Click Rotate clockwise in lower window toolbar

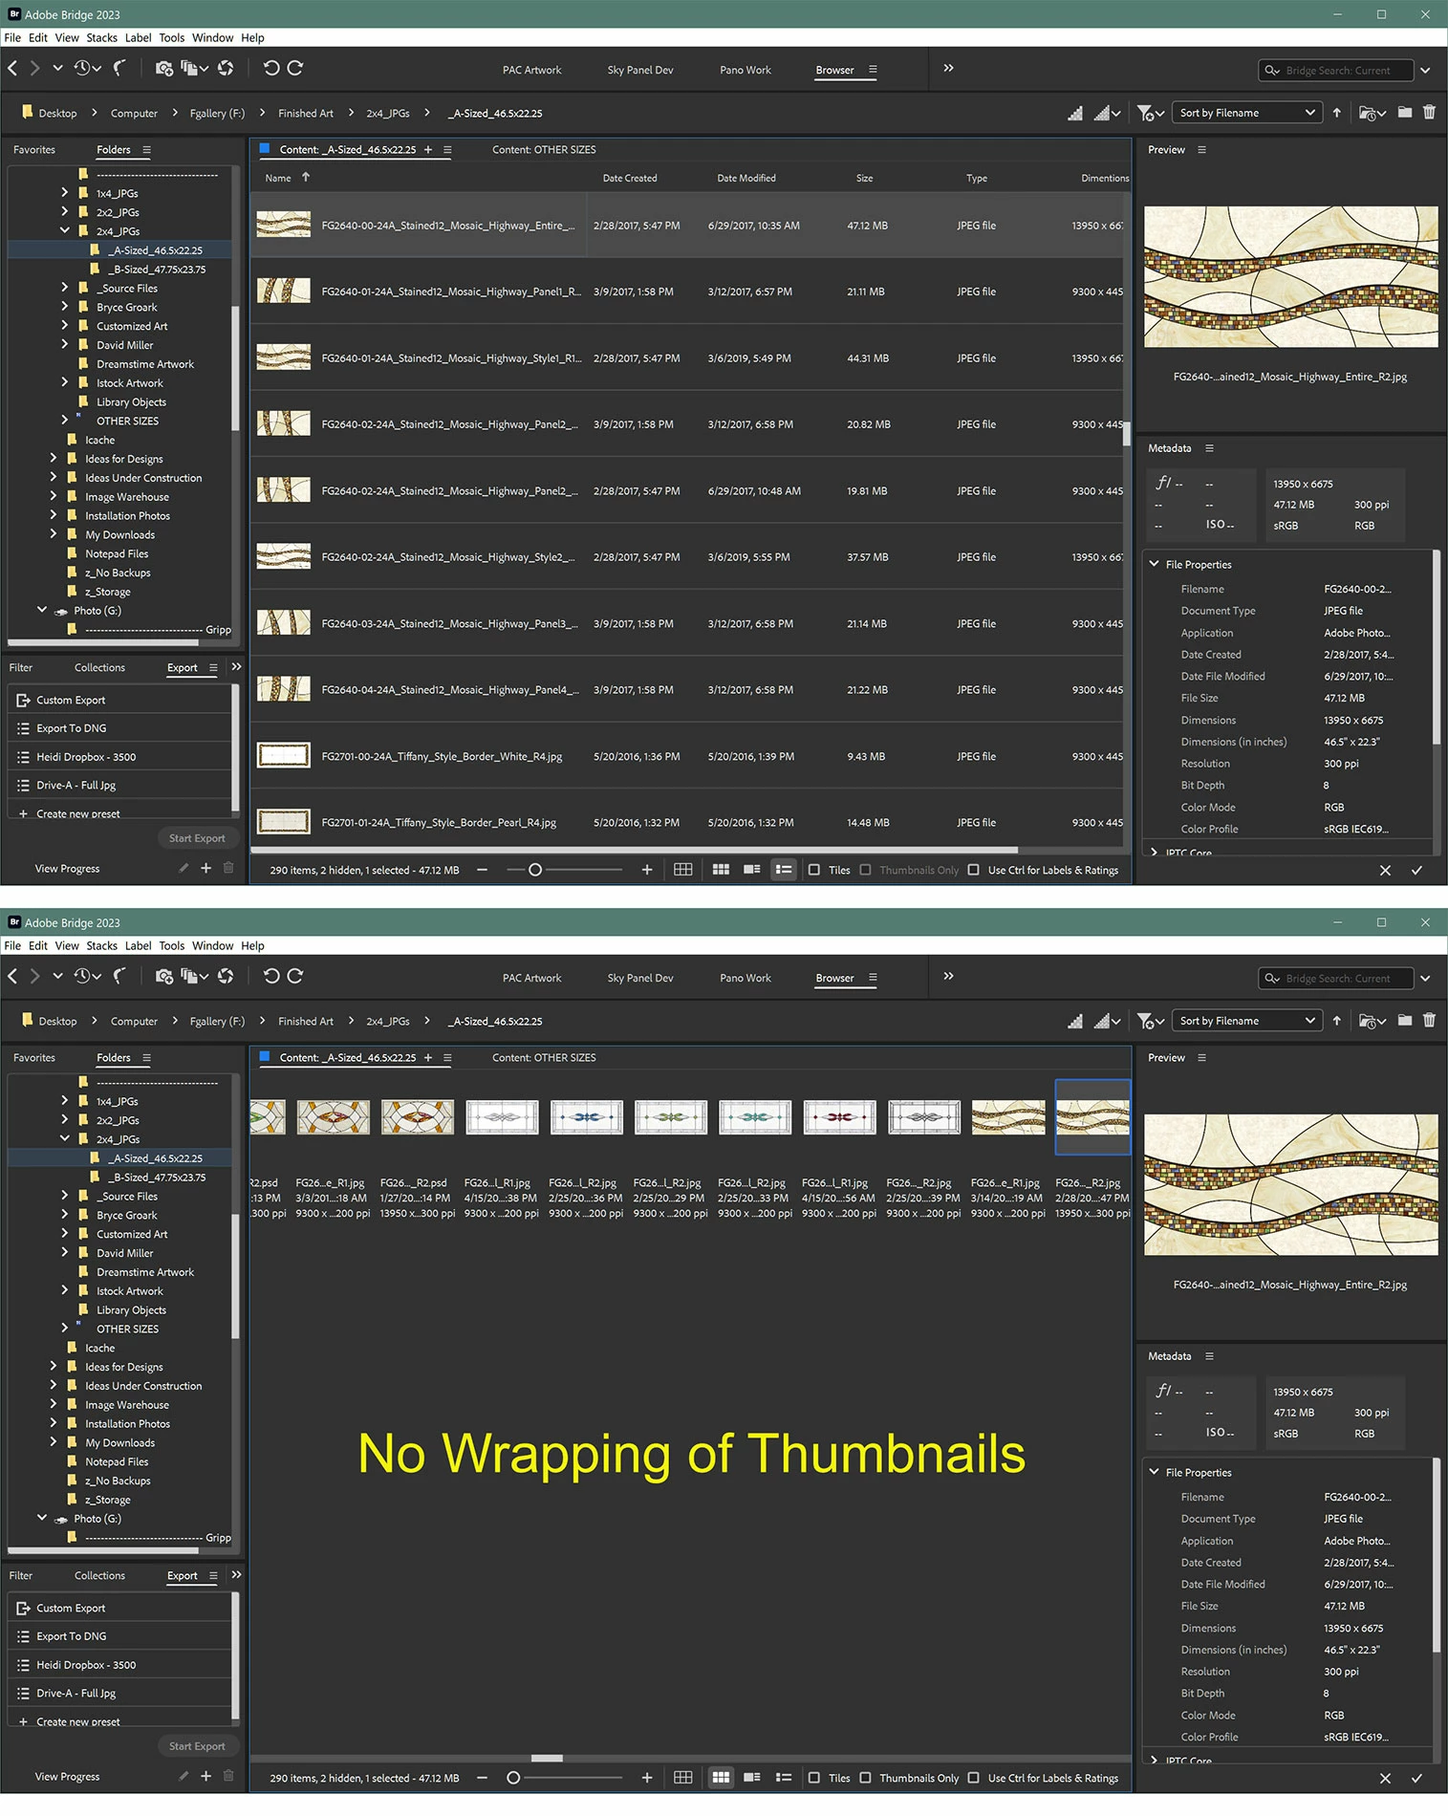click(x=295, y=976)
